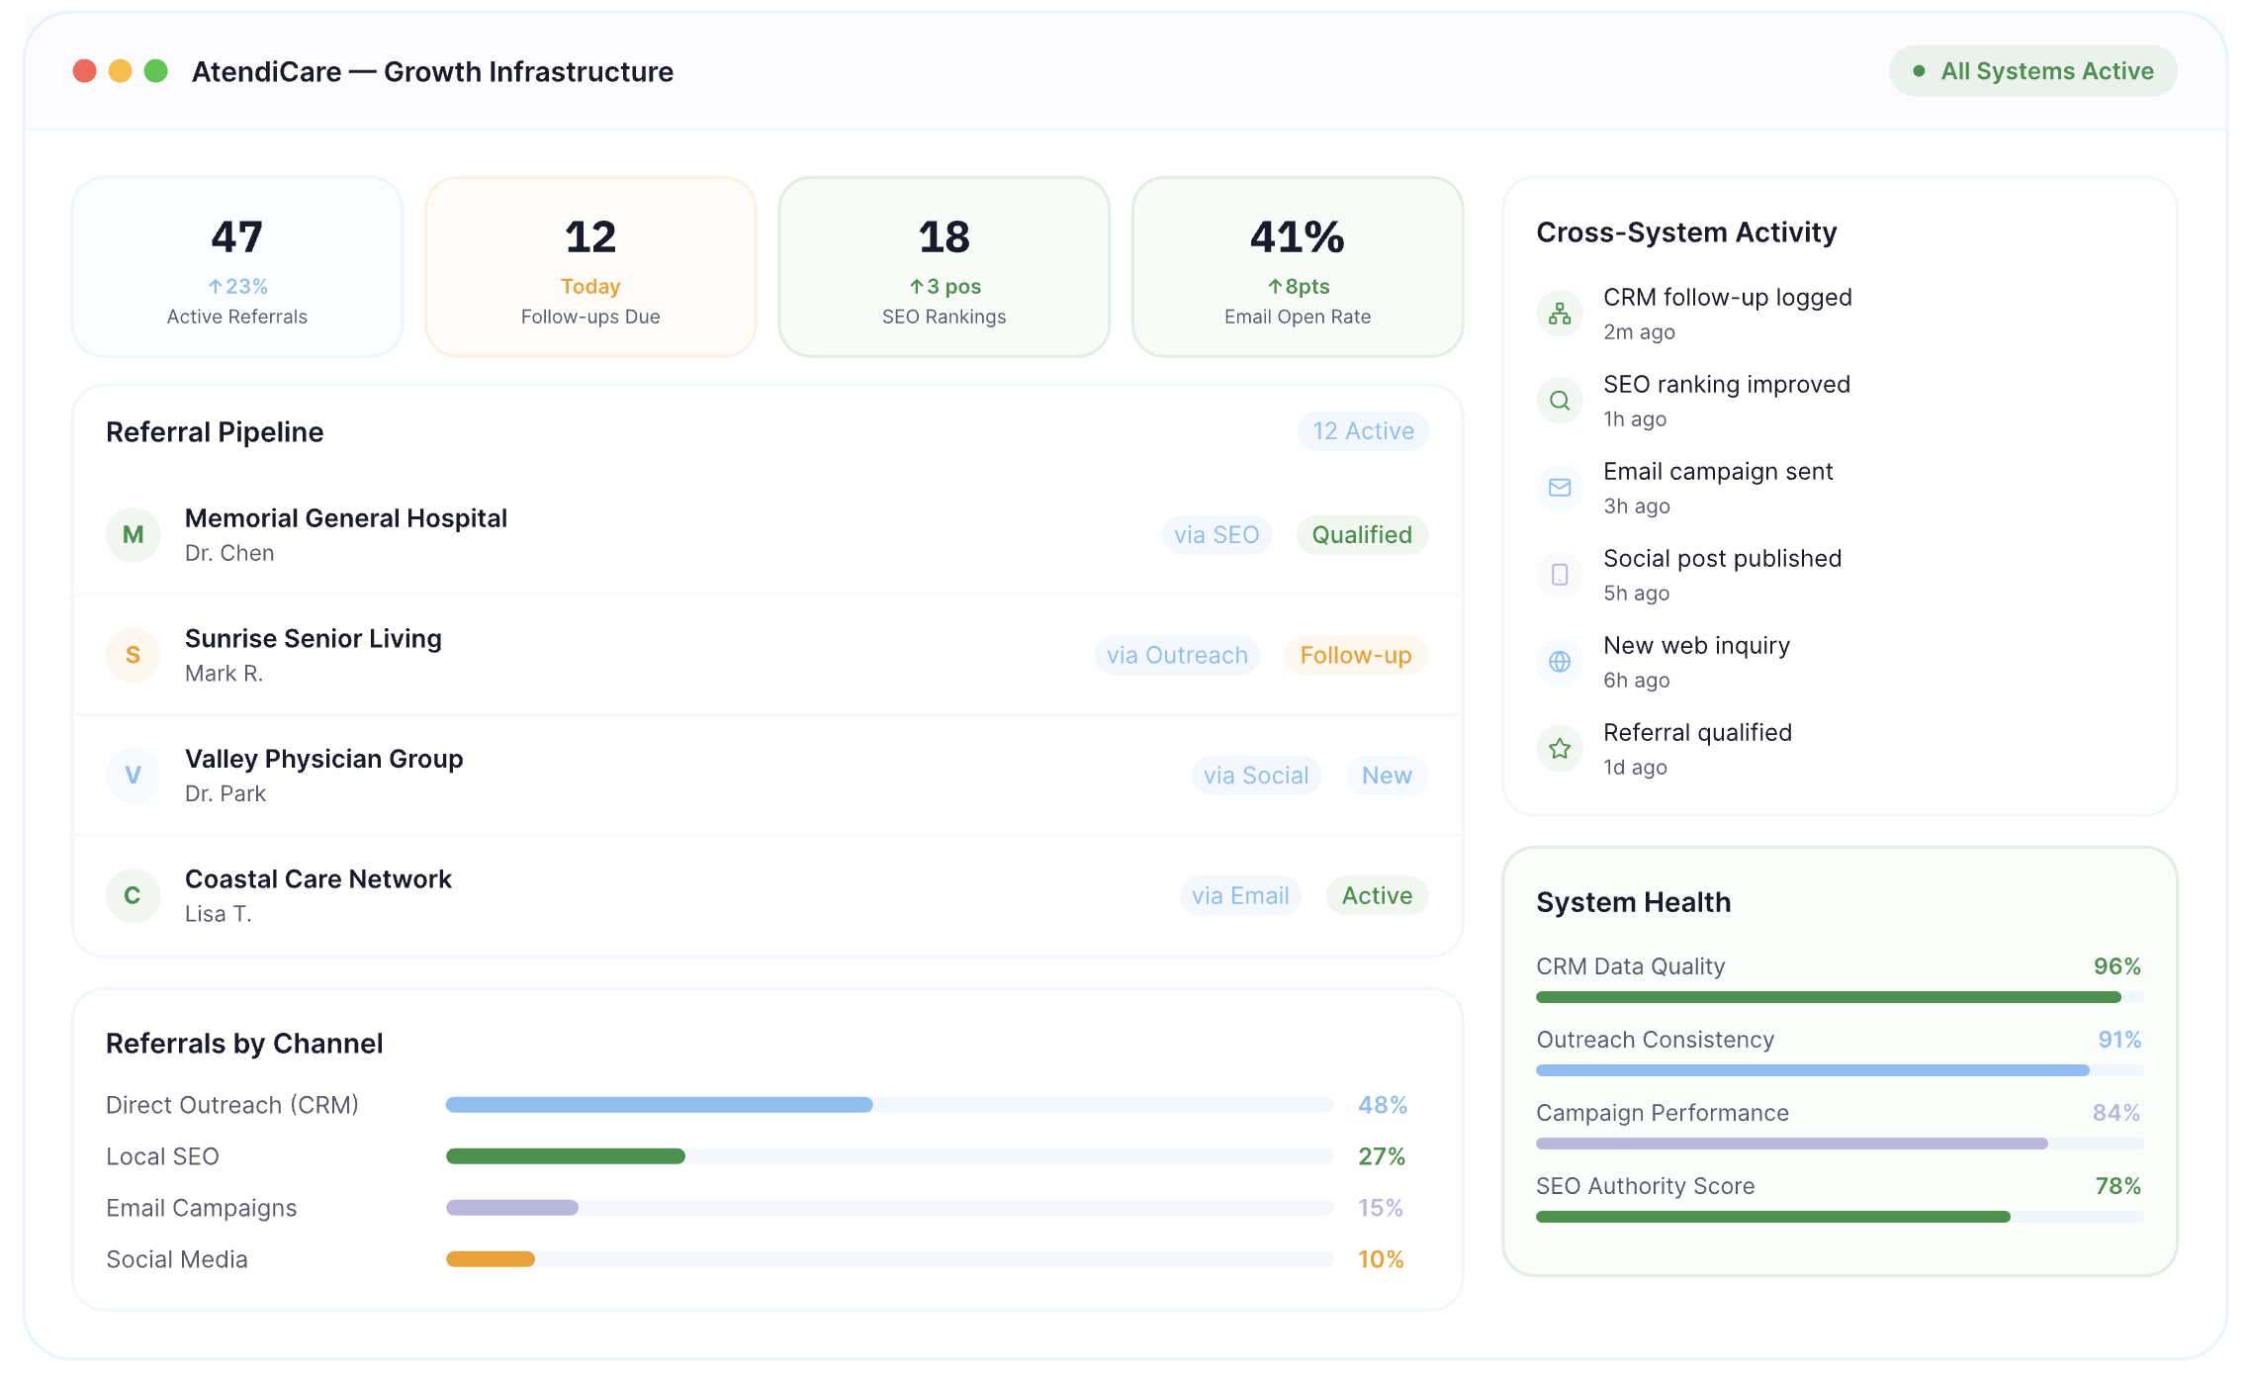The height and width of the screenshot is (1377, 2251).
Task: Click the via Social source tag
Action: pos(1256,776)
